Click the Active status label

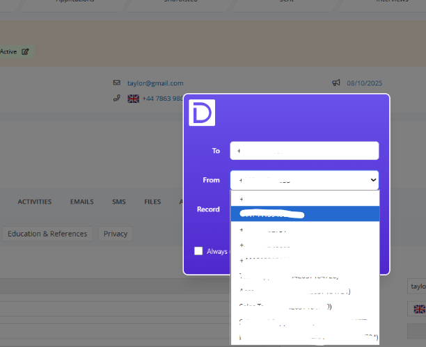(8, 51)
